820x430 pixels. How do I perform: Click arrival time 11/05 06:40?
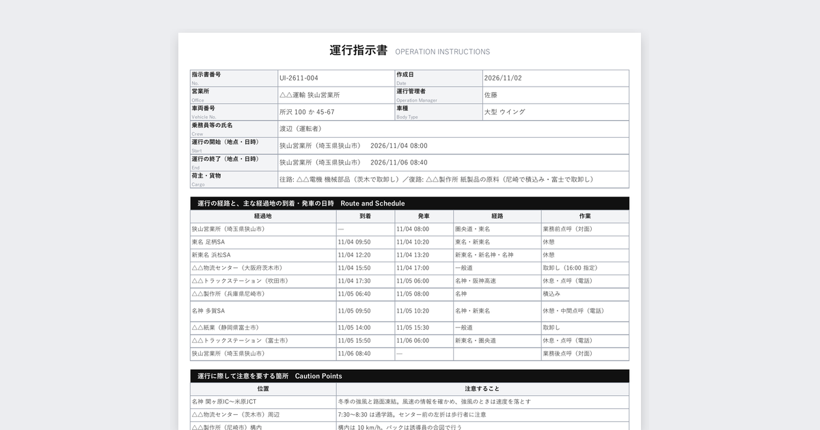(x=354, y=294)
